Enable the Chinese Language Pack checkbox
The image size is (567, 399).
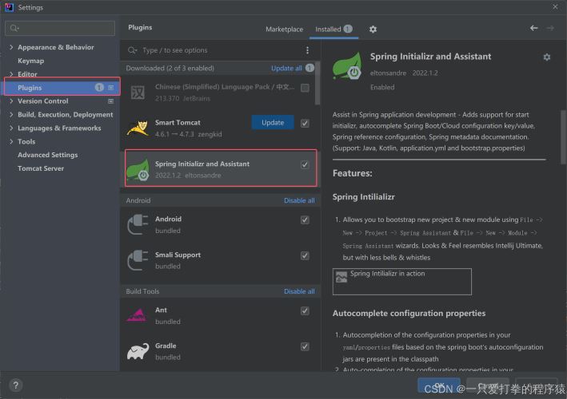(x=305, y=88)
